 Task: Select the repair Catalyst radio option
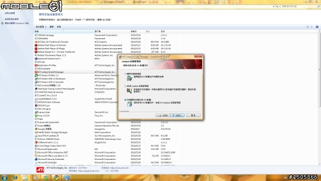125,86
